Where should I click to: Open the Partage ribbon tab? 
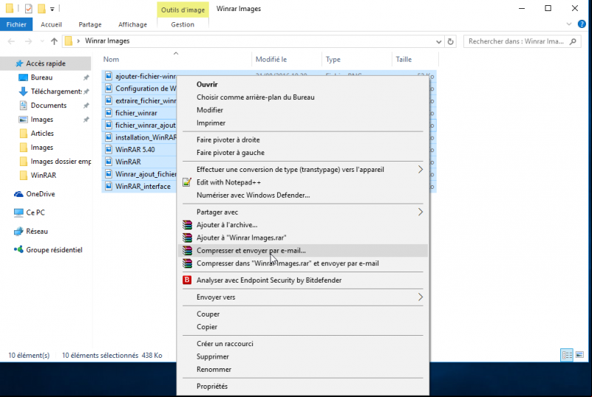click(90, 24)
